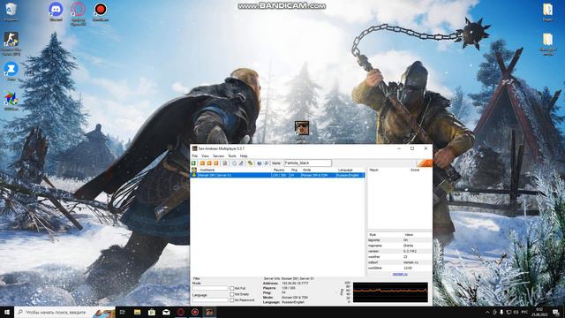Click the lagcomp rule row

[x=399, y=239]
